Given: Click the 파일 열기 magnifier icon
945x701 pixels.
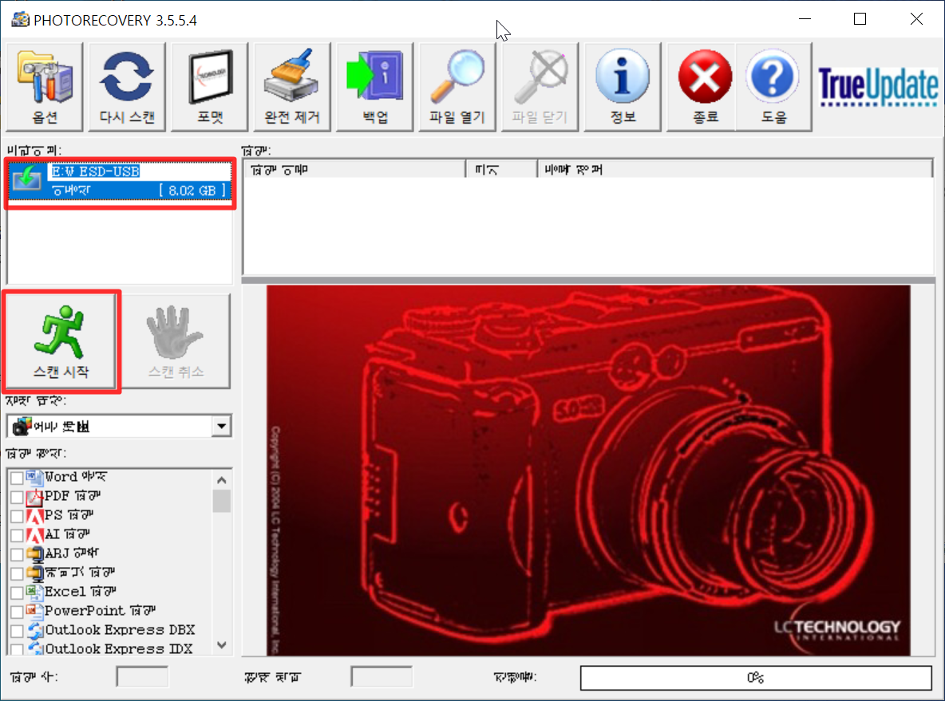Looking at the screenshot, I should click(x=457, y=87).
